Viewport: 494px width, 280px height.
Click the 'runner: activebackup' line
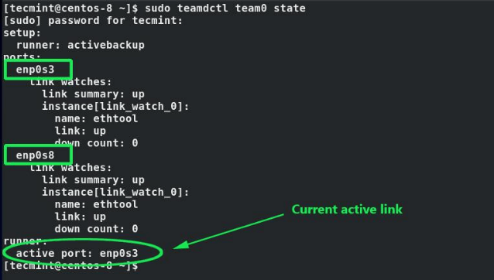coord(81,45)
